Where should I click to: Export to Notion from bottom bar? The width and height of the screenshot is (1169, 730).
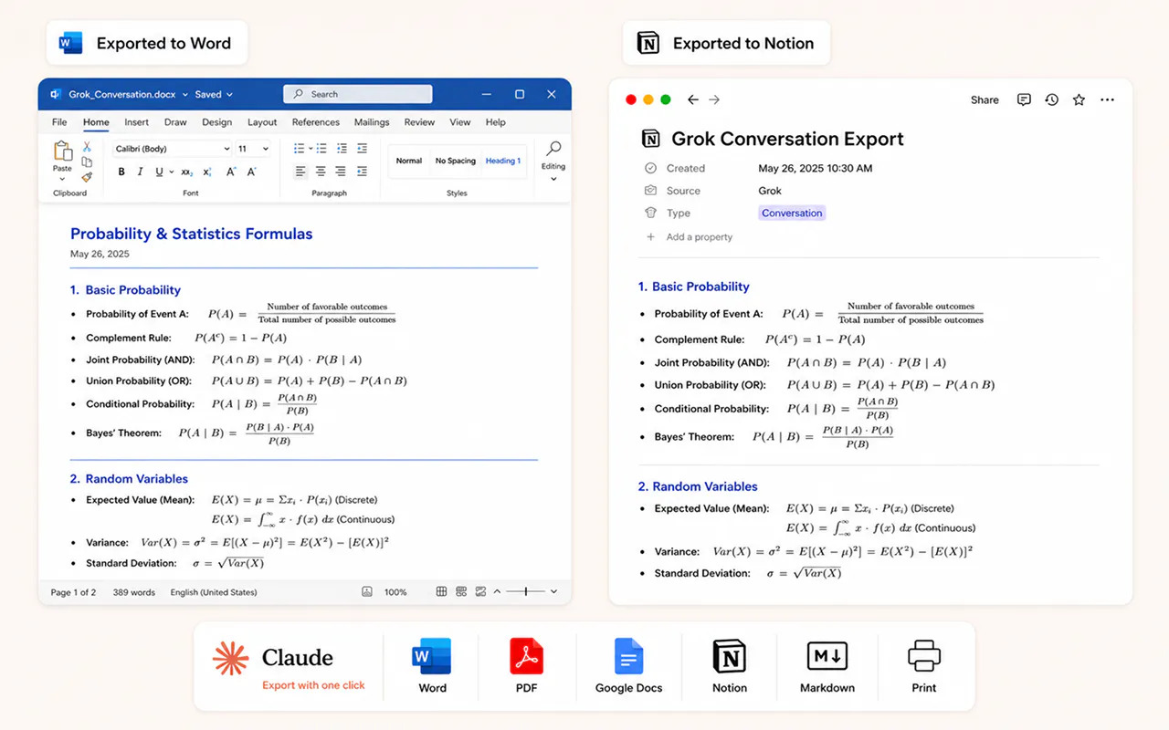[x=729, y=666]
